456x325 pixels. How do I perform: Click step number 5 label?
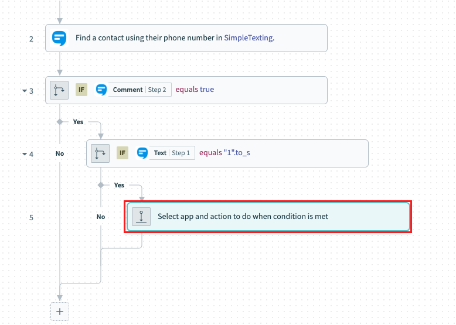[31, 218]
